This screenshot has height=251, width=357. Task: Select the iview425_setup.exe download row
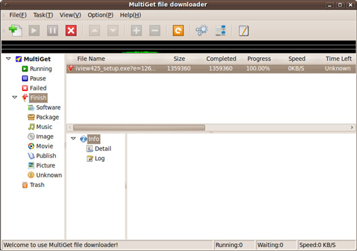pyautogui.click(x=211, y=68)
